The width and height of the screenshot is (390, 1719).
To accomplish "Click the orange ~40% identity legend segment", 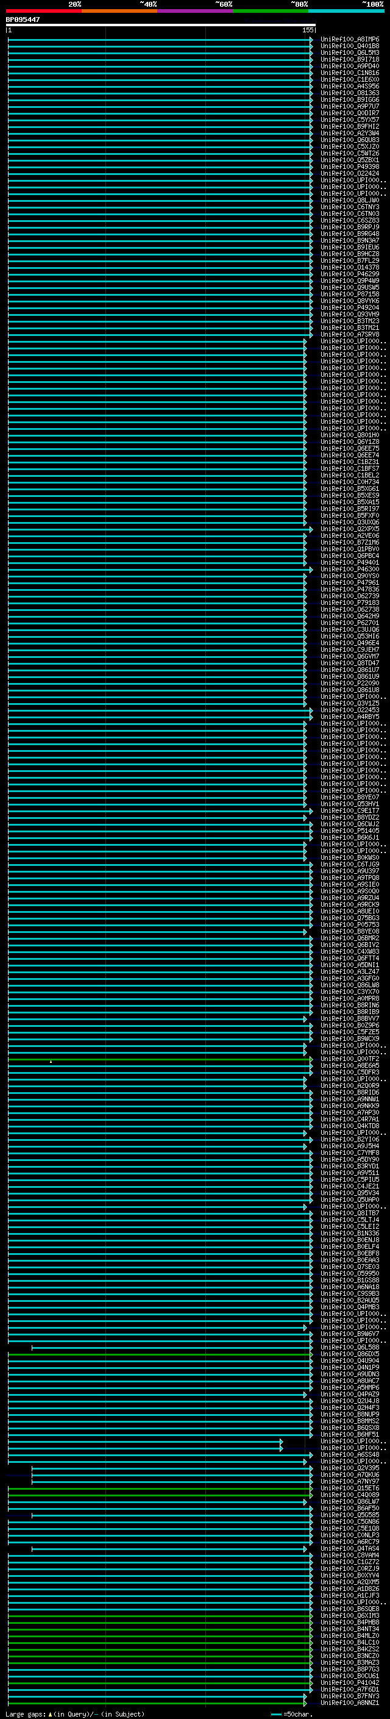I will [x=119, y=11].
